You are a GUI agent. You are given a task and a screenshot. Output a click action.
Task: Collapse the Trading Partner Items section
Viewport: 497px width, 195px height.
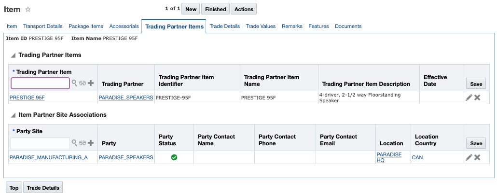[13, 56]
